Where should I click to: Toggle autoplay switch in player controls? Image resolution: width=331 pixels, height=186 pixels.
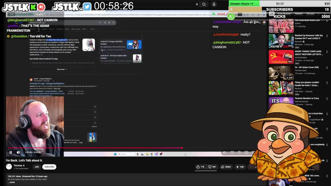pyautogui.click(x=224, y=153)
